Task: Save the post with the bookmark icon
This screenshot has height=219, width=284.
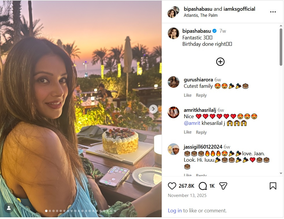Action: click(273, 186)
